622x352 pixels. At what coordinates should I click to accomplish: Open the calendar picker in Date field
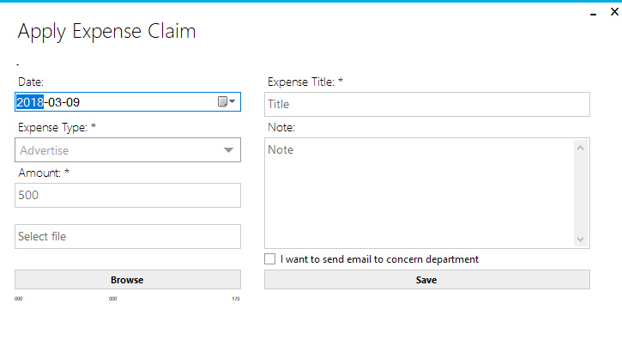pos(226,102)
